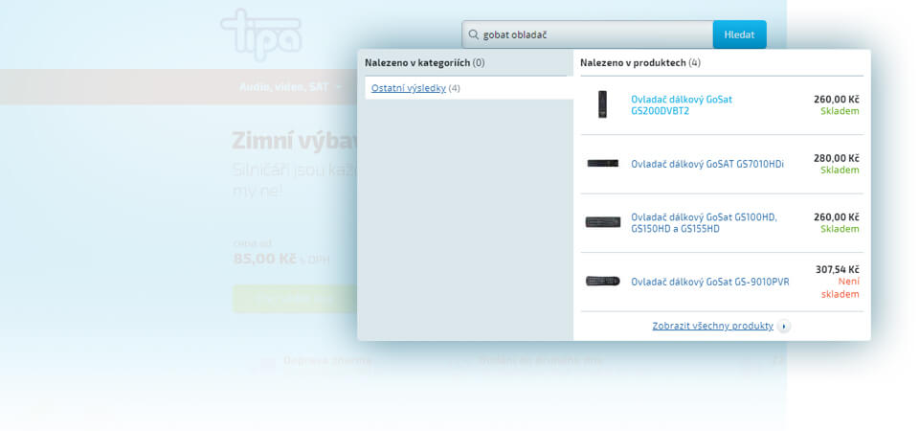Open the 'Ostatní výsledky' link

click(409, 88)
